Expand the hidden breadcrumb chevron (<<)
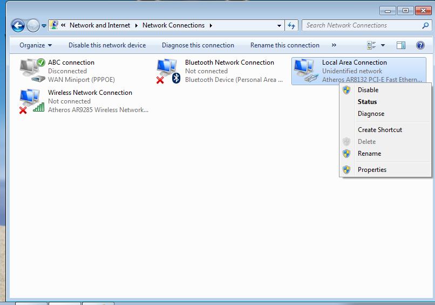This screenshot has width=435, height=305. pyautogui.click(x=63, y=25)
